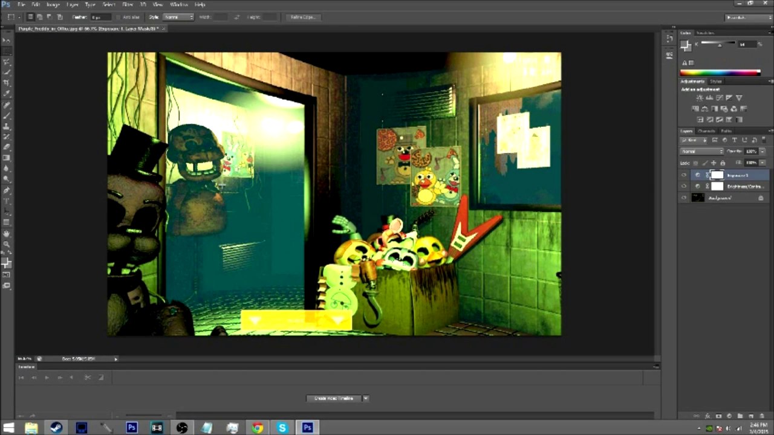Open Google Chrome from the taskbar
774x435 pixels.
258,428
